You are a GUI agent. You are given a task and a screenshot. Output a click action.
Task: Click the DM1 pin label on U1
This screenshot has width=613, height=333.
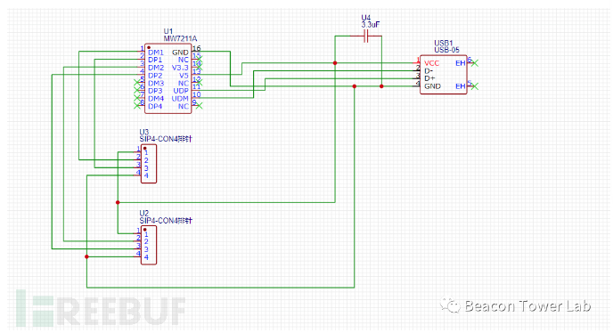tap(156, 53)
